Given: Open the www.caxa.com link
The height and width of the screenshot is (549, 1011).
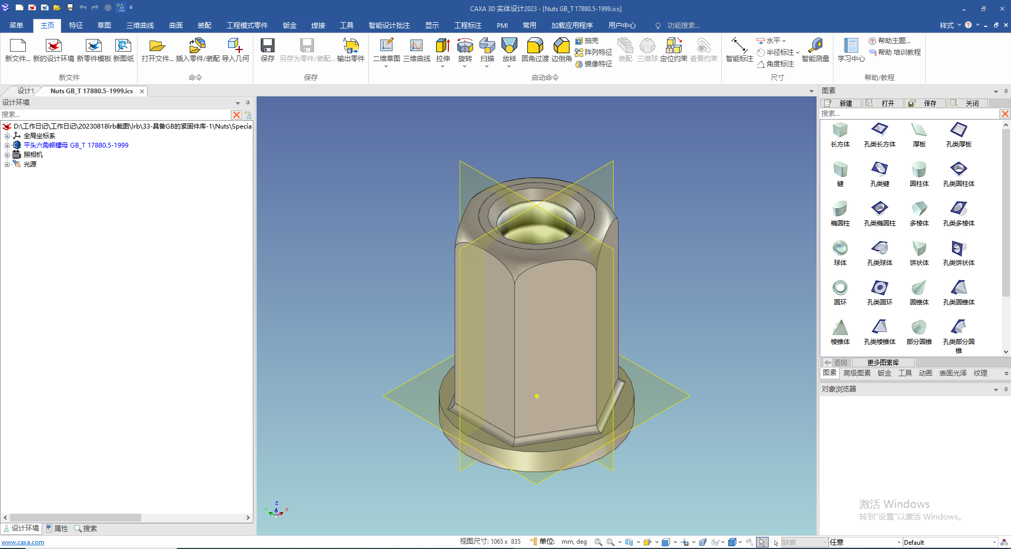Looking at the screenshot, I should (x=23, y=542).
